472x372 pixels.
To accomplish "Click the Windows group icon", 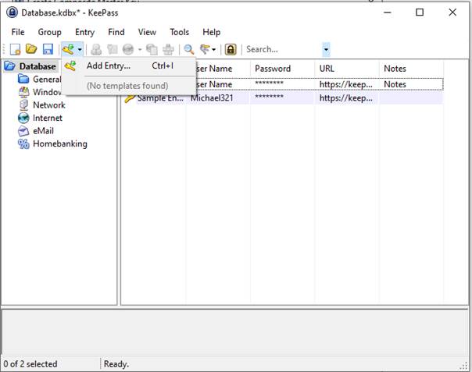I will click(x=23, y=92).
